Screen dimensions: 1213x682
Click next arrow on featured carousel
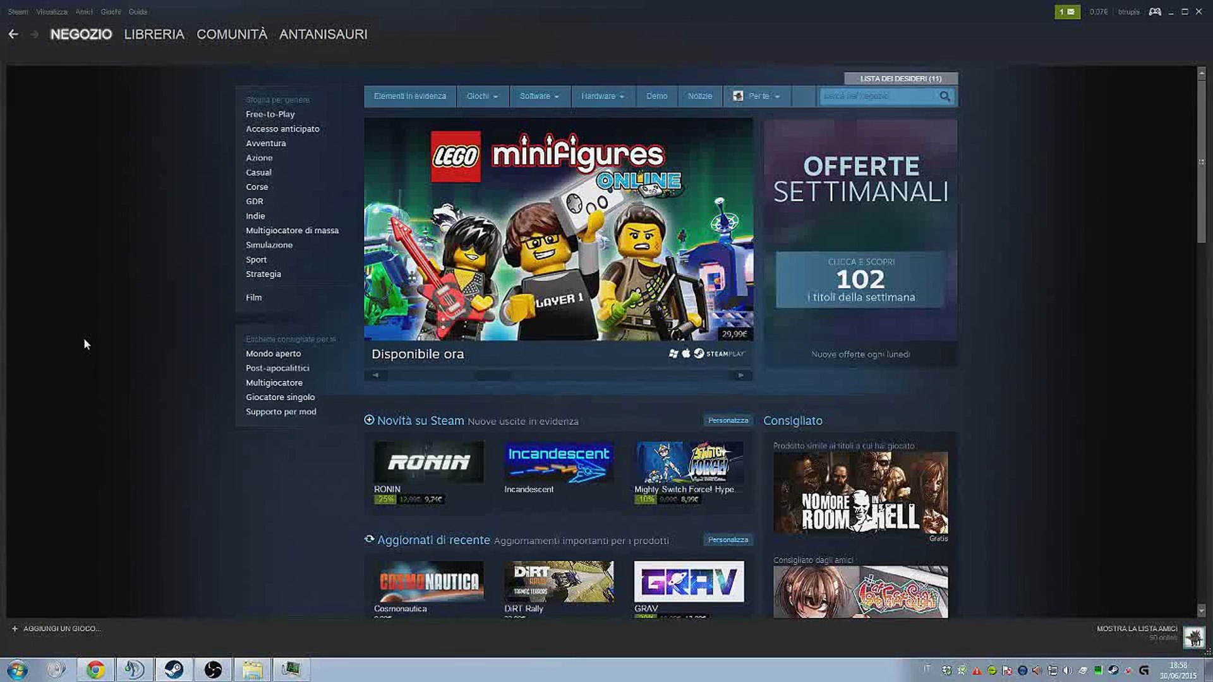[740, 375]
